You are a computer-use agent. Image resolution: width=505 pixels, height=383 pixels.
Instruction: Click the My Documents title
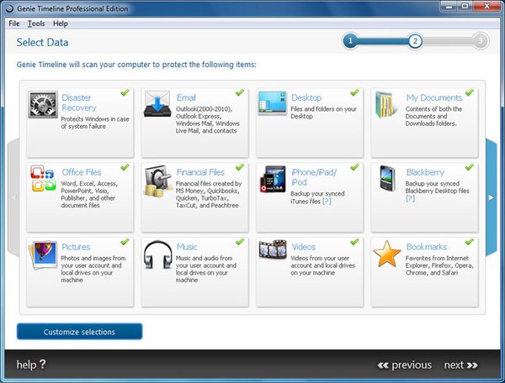[433, 97]
